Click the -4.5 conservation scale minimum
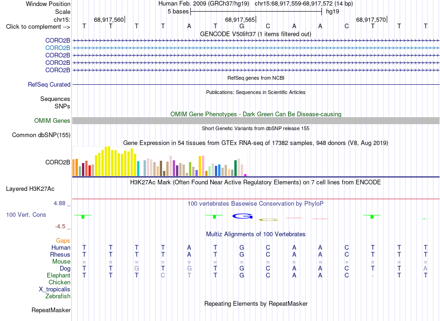The width and height of the screenshot is (440, 321). (x=60, y=227)
